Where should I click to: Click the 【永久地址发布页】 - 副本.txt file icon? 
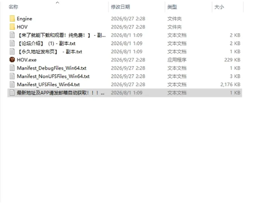tap(12, 51)
